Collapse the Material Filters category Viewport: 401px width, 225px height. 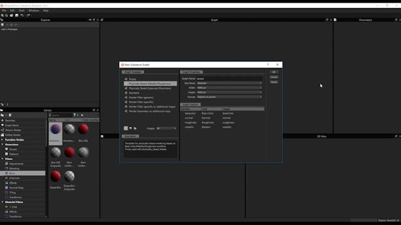click(3, 202)
